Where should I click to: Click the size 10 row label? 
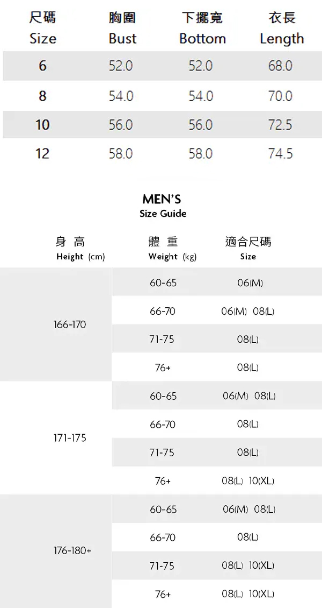tap(42, 125)
